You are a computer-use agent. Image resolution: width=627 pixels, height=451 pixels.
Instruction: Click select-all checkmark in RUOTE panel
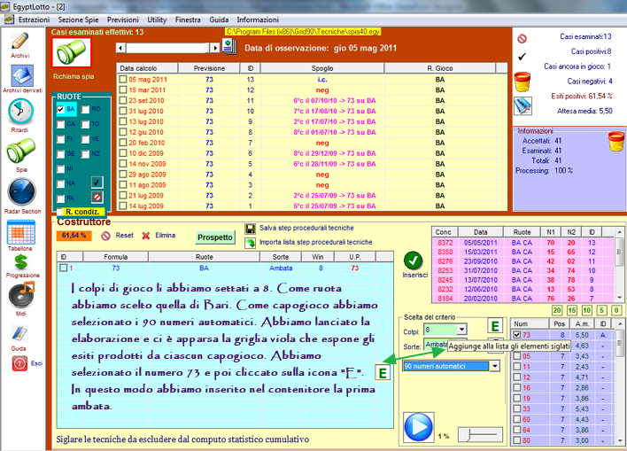coord(97,183)
